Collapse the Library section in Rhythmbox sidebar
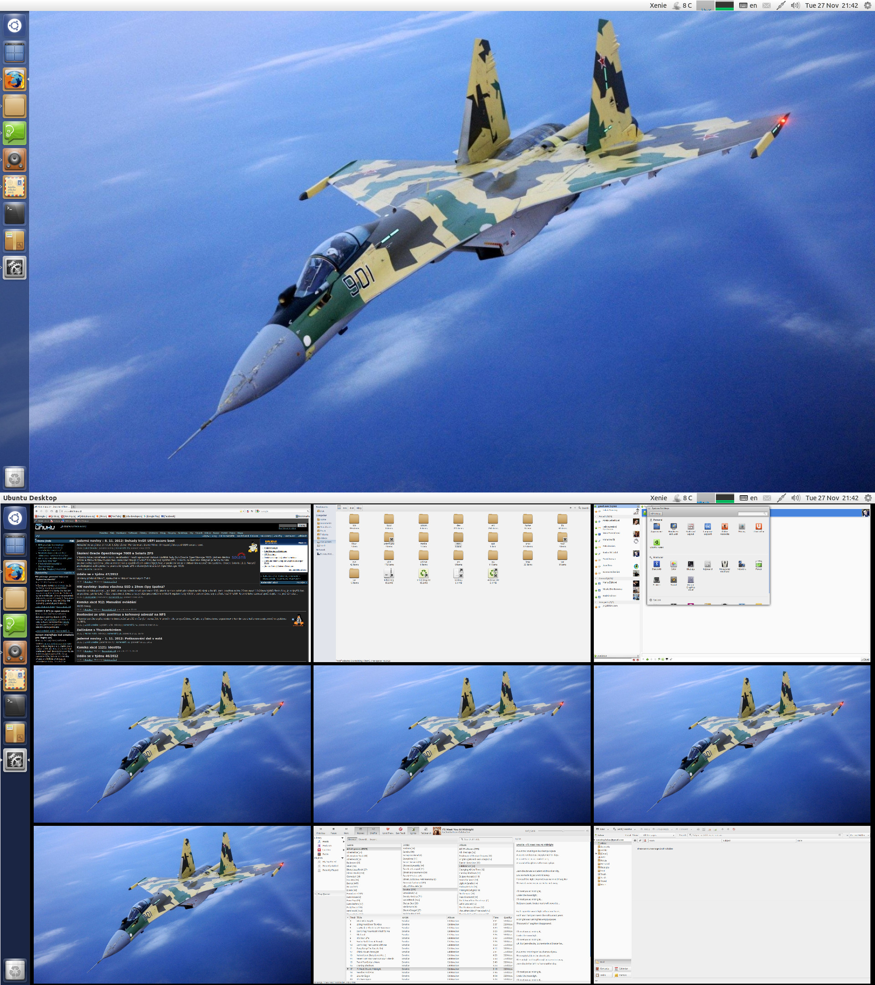The height and width of the screenshot is (985, 875). (343, 838)
